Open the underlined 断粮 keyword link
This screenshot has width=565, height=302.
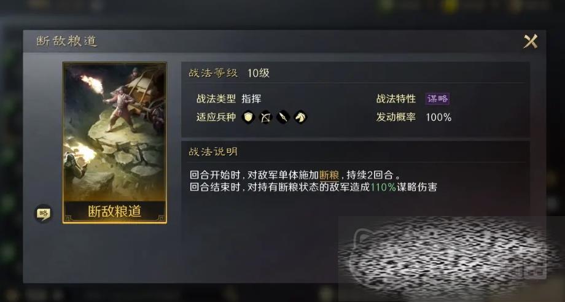click(x=329, y=176)
